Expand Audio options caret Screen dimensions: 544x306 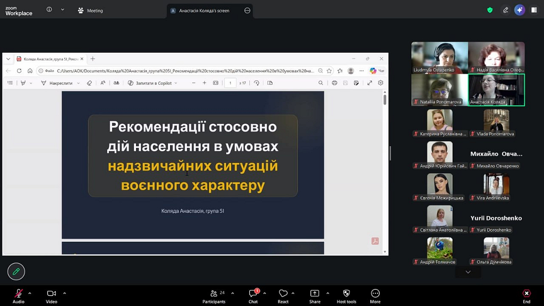(30, 293)
